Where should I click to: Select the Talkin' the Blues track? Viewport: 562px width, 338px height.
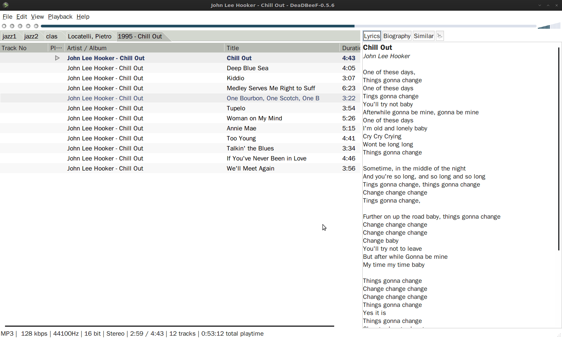pos(180,148)
